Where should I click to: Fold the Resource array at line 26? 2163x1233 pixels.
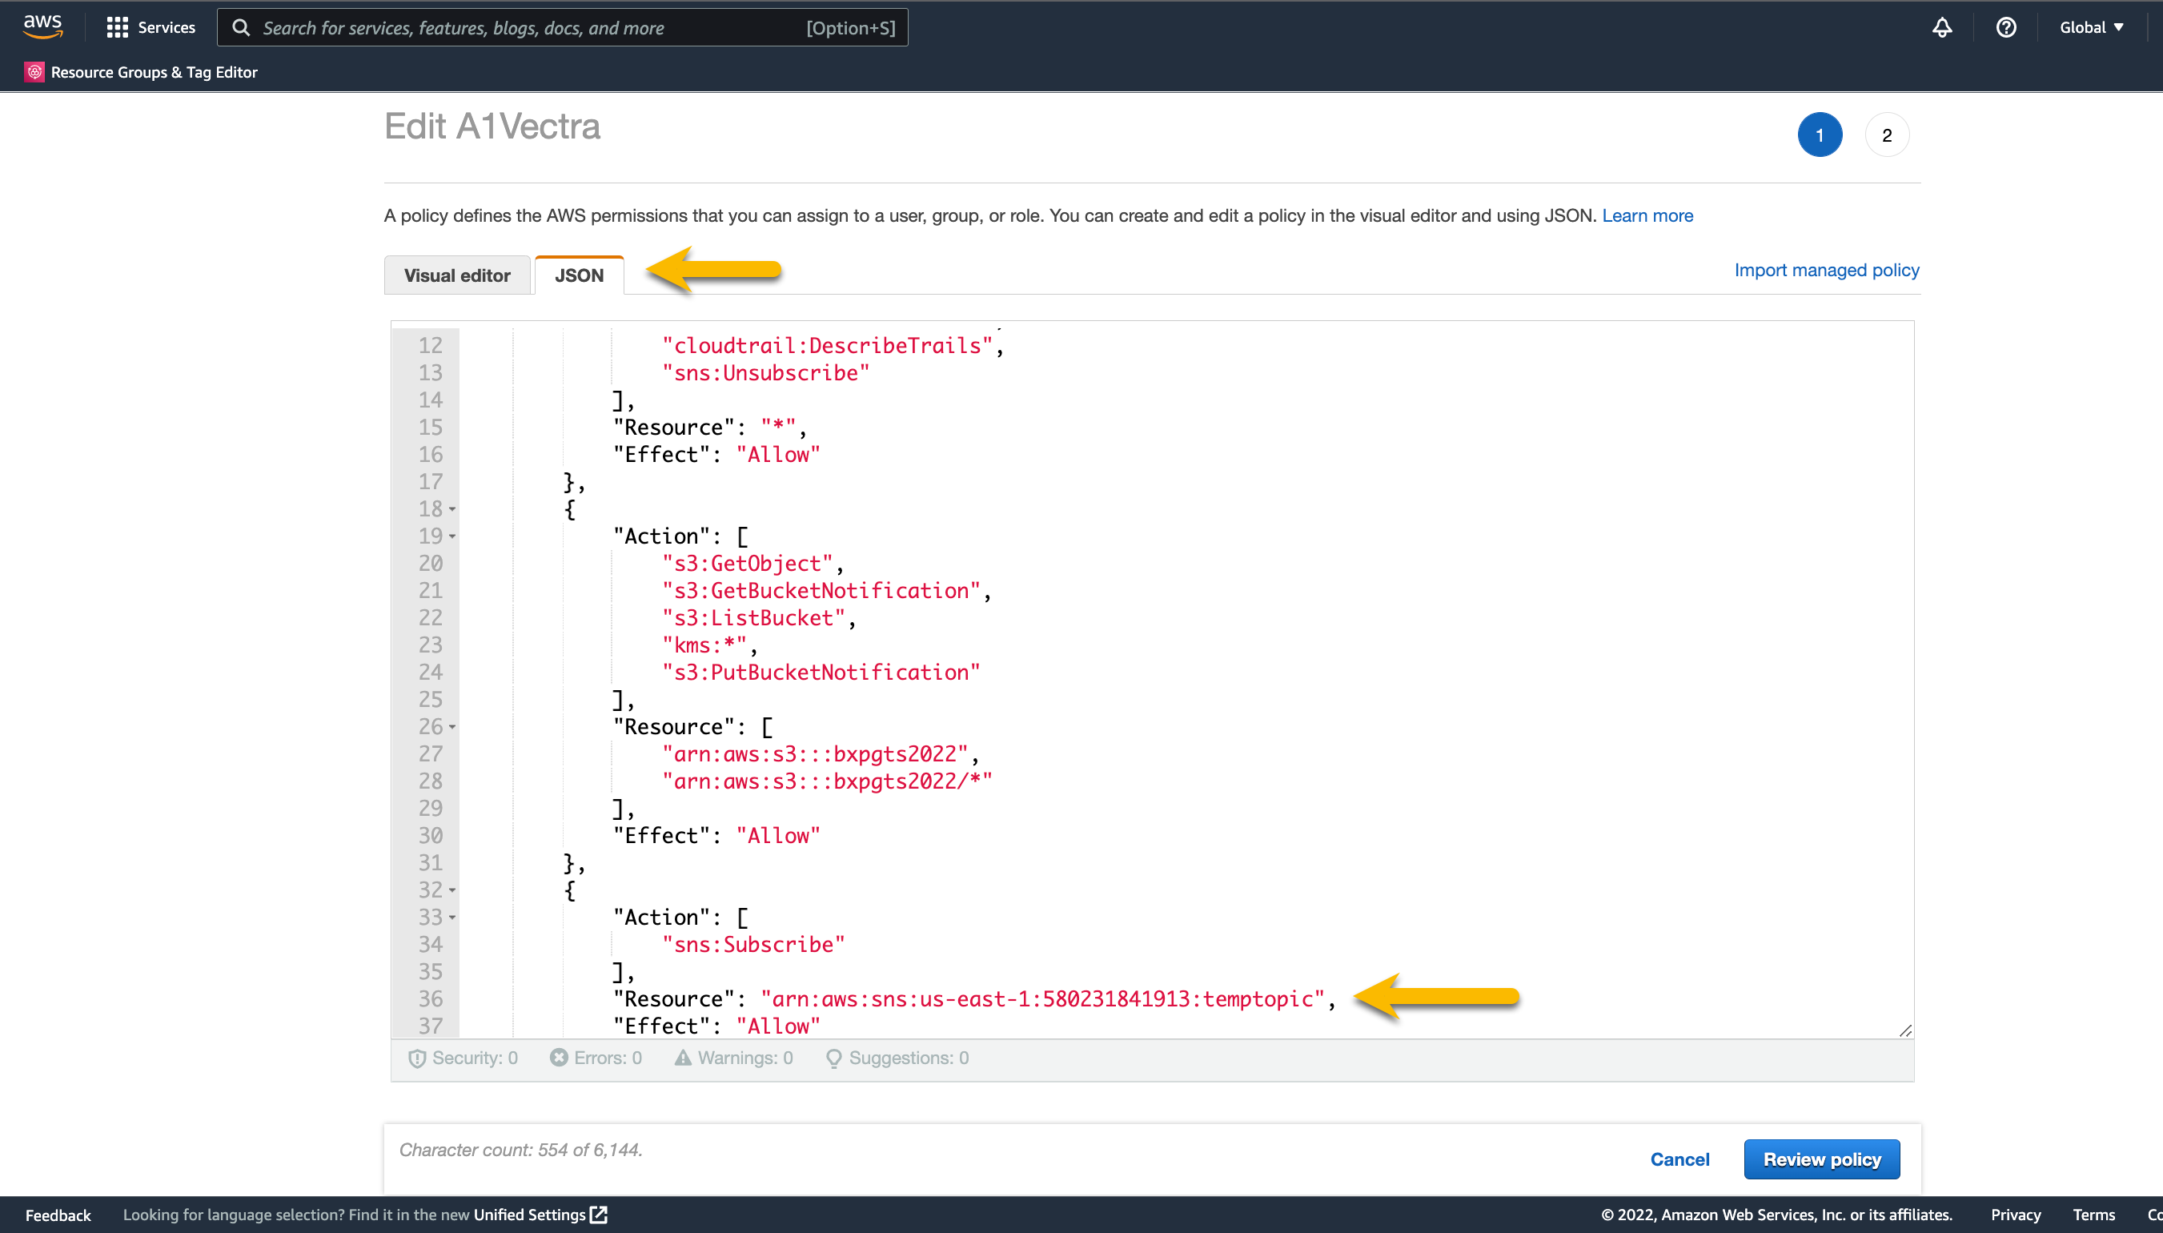pos(452,727)
